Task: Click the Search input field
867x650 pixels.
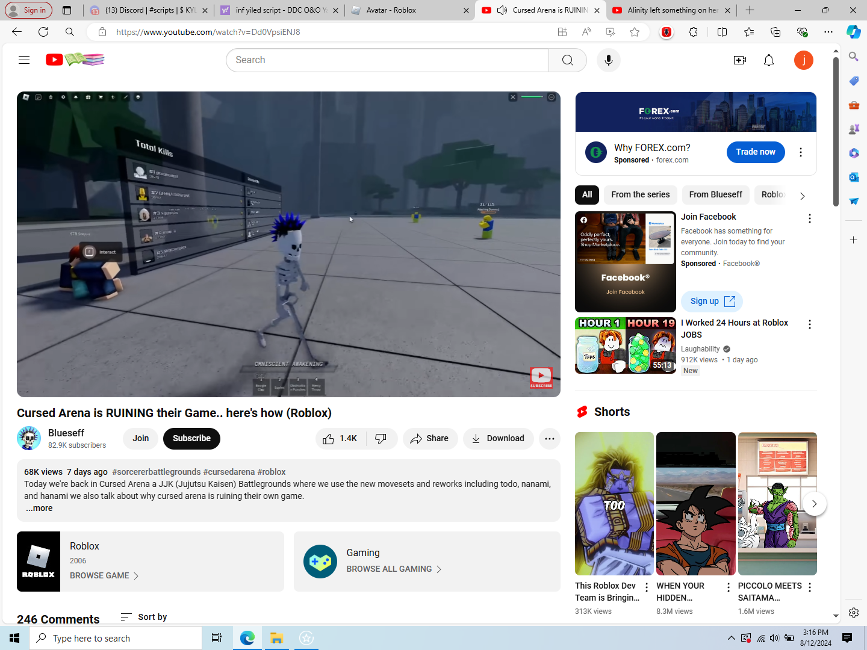Action: [x=387, y=60]
